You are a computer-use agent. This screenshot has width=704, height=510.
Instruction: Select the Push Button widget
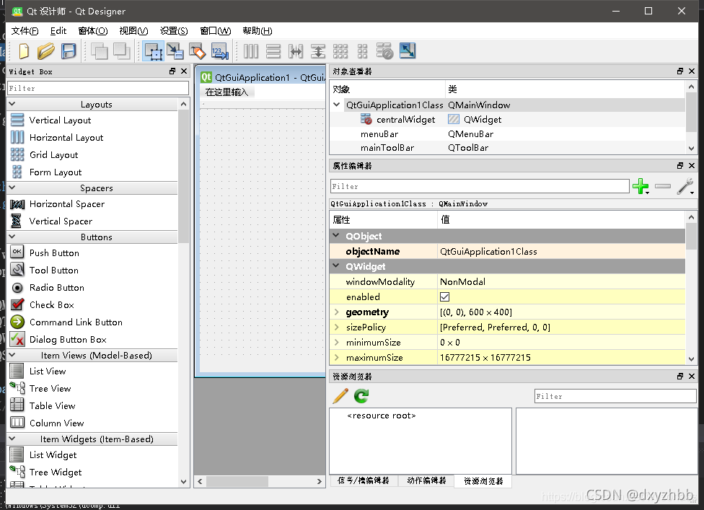coord(54,252)
